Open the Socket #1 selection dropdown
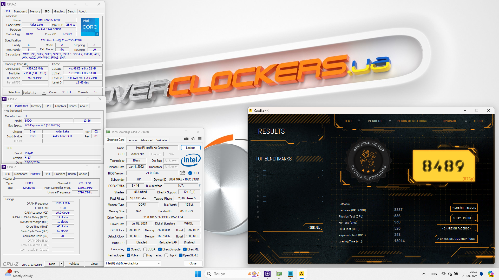The height and width of the screenshot is (280, 499). point(34,92)
